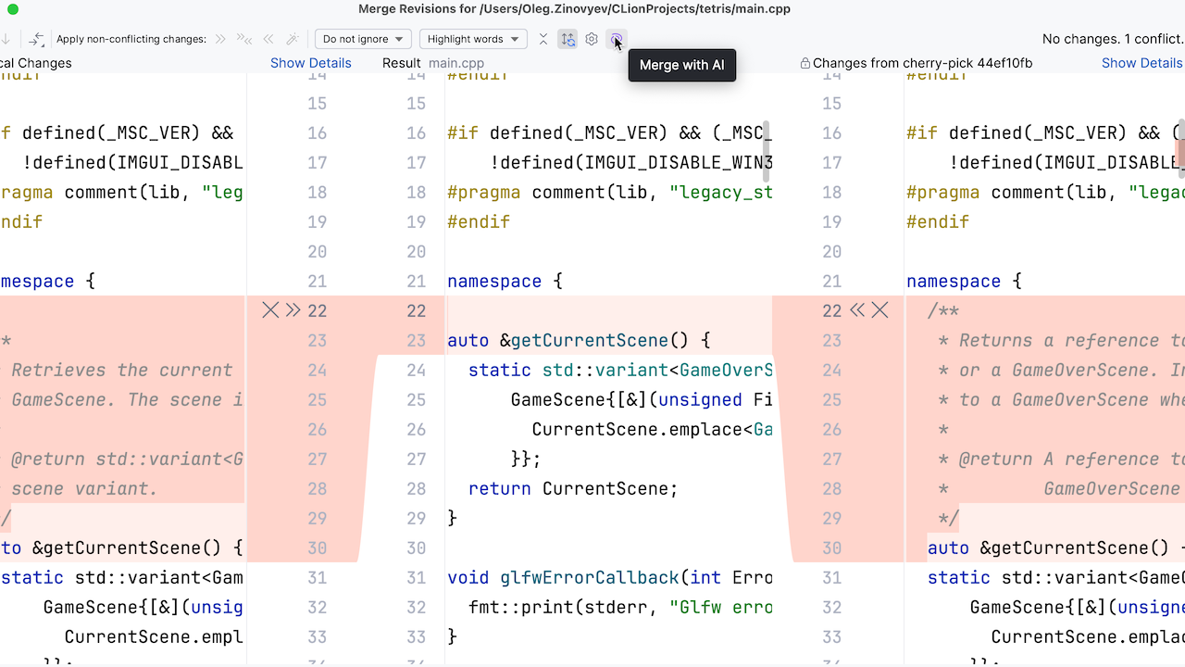Click the magic wand resolve conflicts icon

coord(292,40)
